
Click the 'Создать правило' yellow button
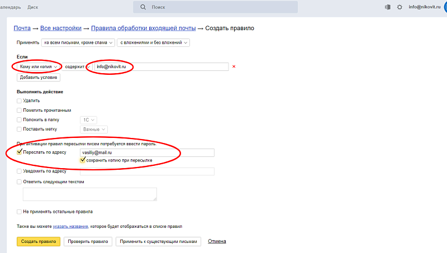tap(38, 242)
